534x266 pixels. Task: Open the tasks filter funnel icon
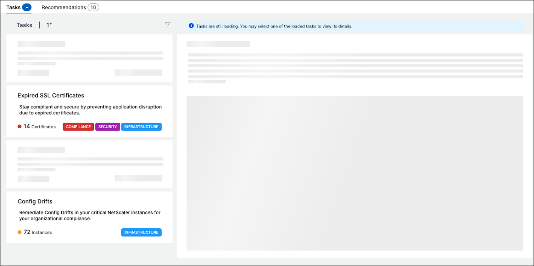coord(168,25)
